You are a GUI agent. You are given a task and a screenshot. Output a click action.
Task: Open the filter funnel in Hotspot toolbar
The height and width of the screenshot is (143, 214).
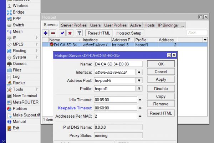coord(79,33)
